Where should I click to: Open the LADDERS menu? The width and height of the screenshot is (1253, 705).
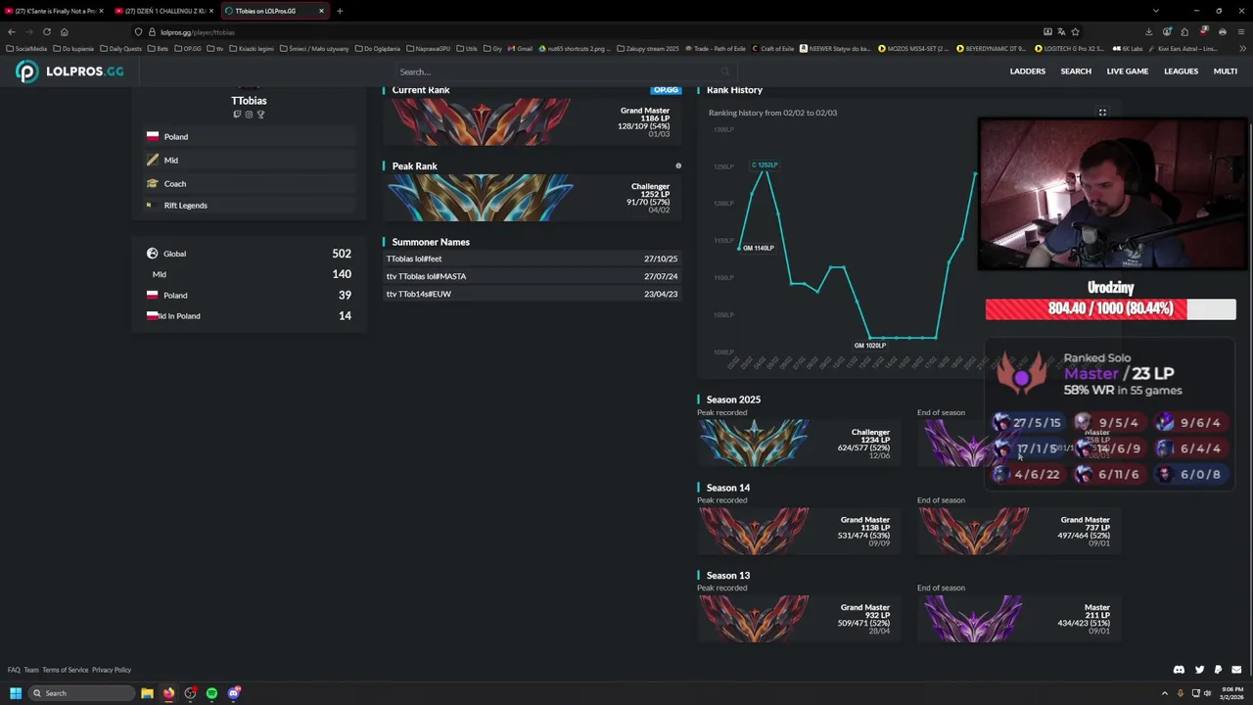(1027, 71)
